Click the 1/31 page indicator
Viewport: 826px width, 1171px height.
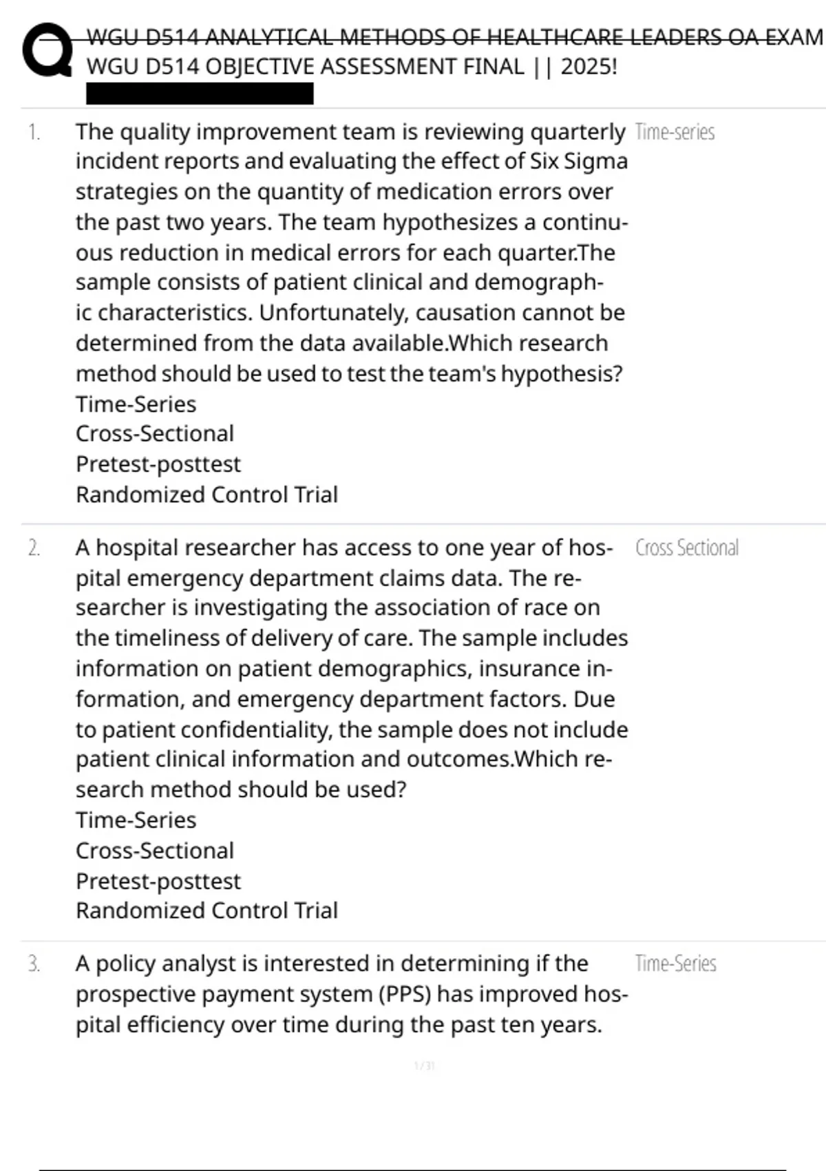pyautogui.click(x=425, y=1066)
